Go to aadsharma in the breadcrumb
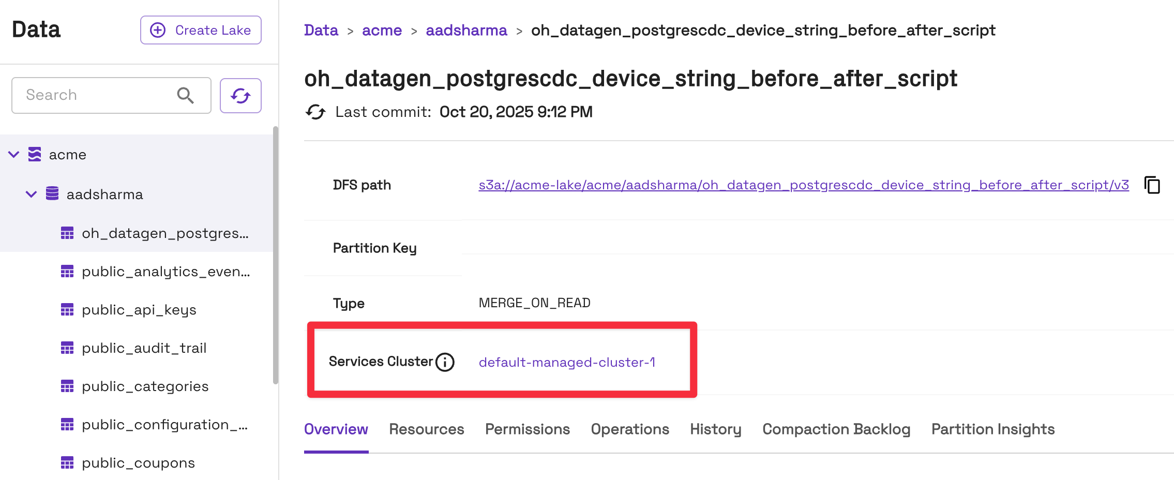Screen dimensions: 1174x480 [466, 31]
